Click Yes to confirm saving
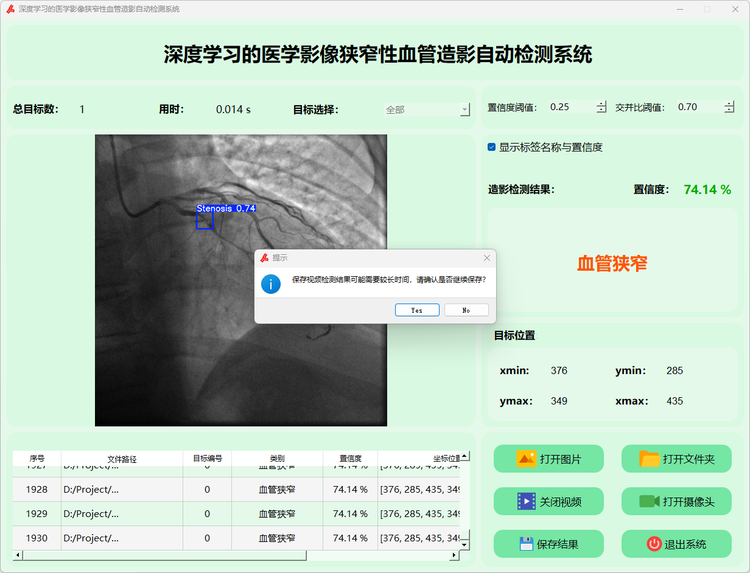Viewport: 750px width, 573px height. coord(417,310)
